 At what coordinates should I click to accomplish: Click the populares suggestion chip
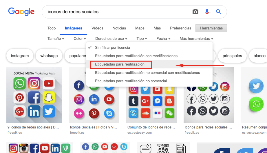pyautogui.click(x=76, y=56)
